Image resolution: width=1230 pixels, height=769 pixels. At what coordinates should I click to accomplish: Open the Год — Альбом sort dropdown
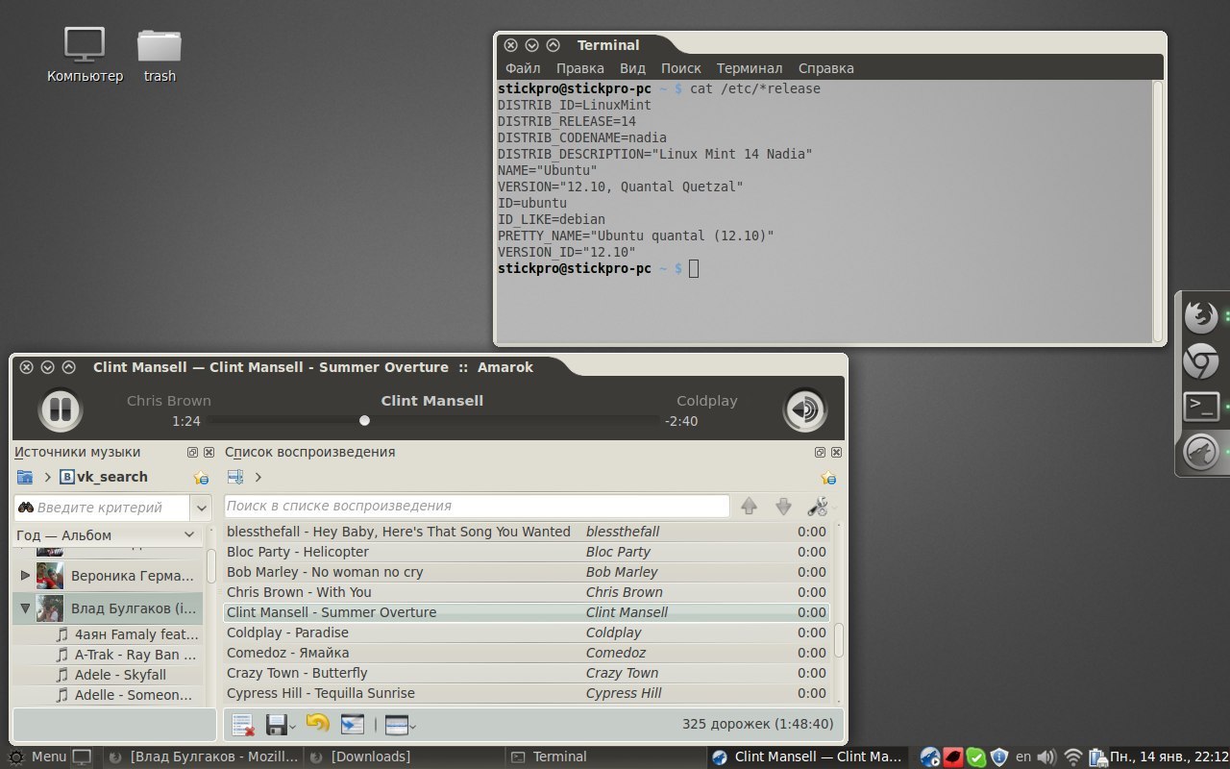[x=108, y=535]
